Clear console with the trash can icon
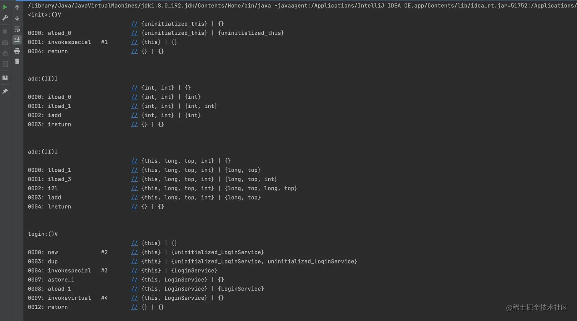Viewport: 577px width, 321px height. click(17, 61)
